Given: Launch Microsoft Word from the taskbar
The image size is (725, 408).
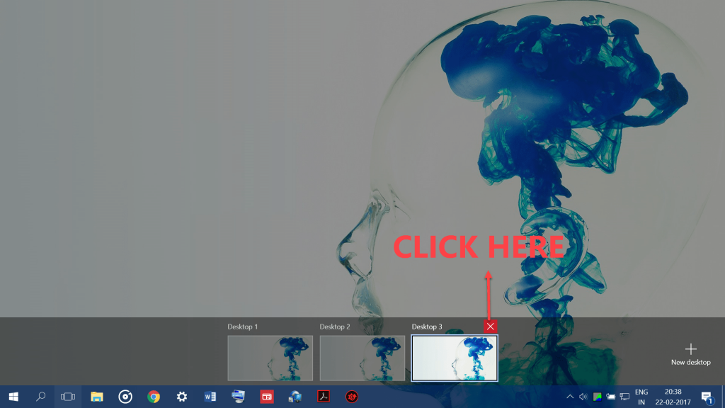Looking at the screenshot, I should [x=210, y=397].
